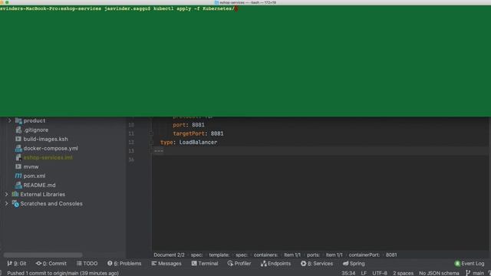491x276 pixels.
Task: Open the Git tool window
Action: tap(17, 264)
